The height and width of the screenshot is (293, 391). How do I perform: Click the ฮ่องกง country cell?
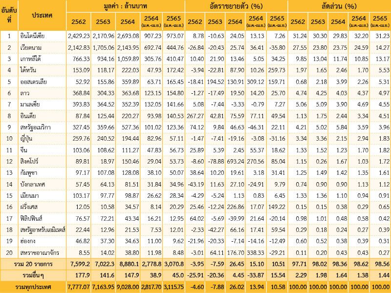pyautogui.click(x=28, y=241)
